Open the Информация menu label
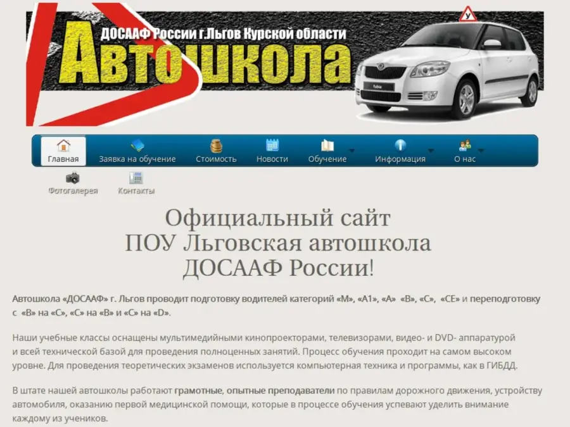This screenshot has width=570, height=427. 400,159
